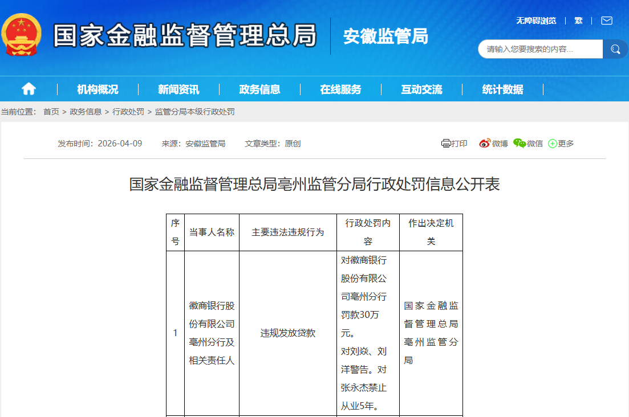This screenshot has height=417, width=629.
Task: Open 监管分局本级行政处罚 breadcrumb link
Action: [x=194, y=112]
